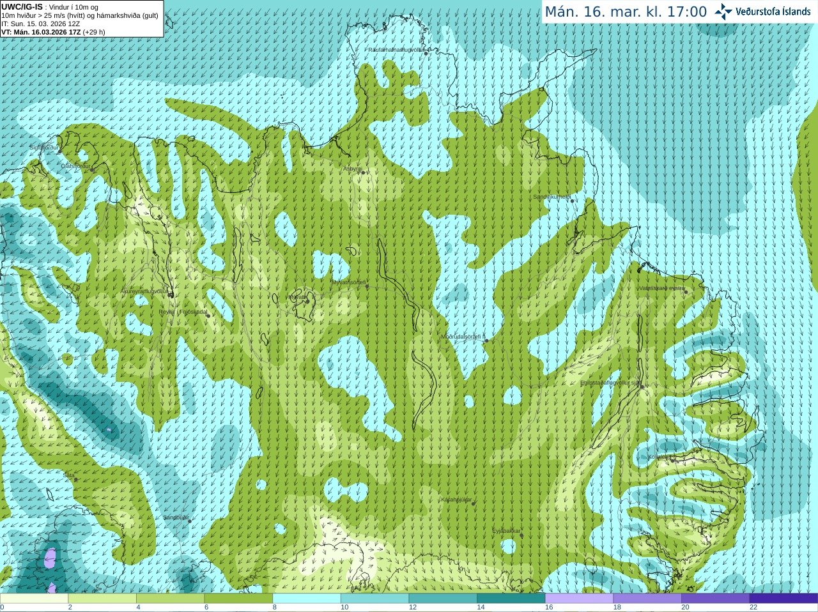Click the Reykir í Fnjóskadal station label
This screenshot has height=612, width=818.
coord(183,312)
